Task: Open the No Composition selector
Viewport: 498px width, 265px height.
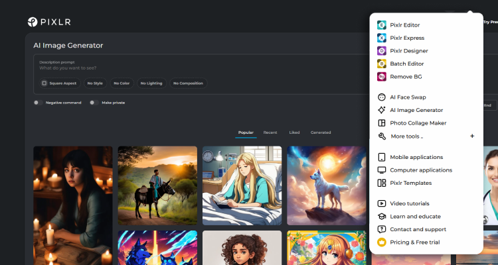Action: (x=189, y=83)
